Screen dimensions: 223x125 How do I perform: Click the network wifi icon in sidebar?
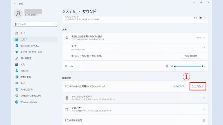(17, 52)
